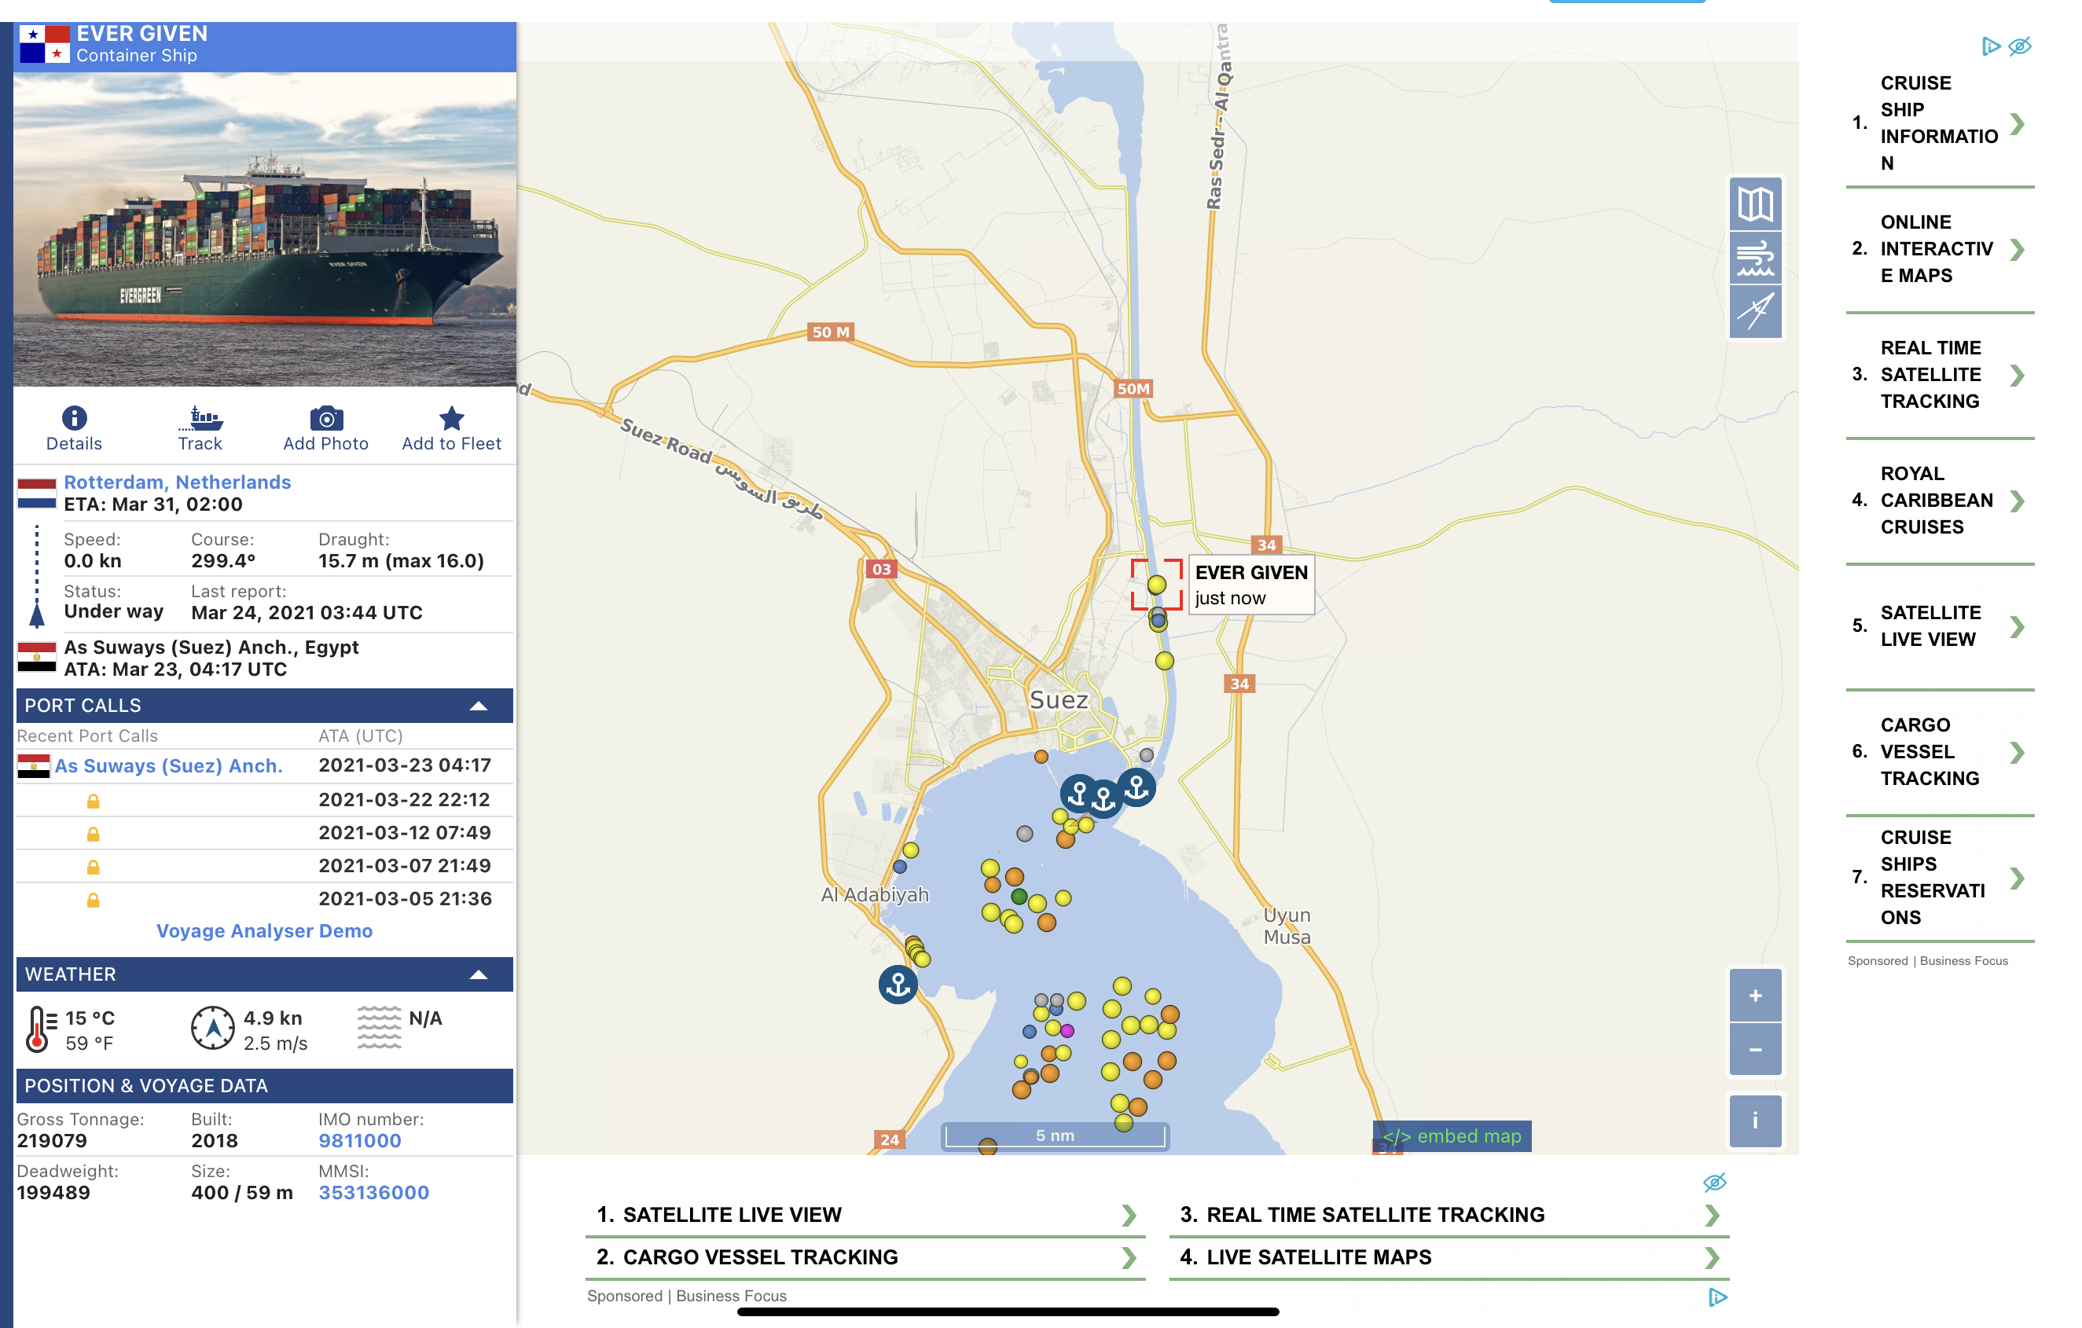The height and width of the screenshot is (1328, 2082).
Task: Click the lock icon for 2021-03-05 21:36
Action: 93,900
